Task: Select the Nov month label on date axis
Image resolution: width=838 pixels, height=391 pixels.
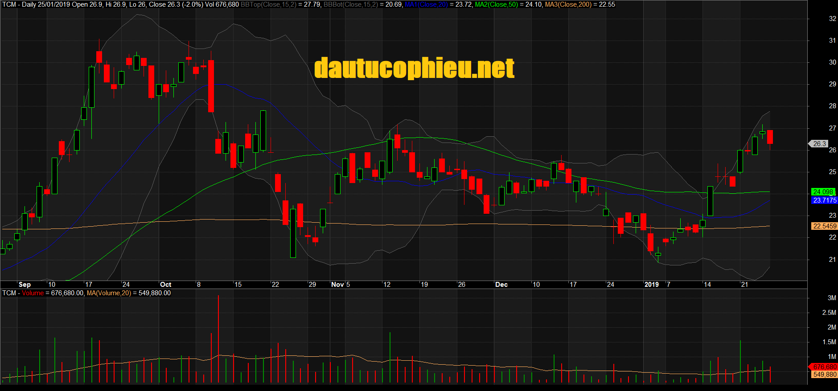Action: tap(337, 285)
